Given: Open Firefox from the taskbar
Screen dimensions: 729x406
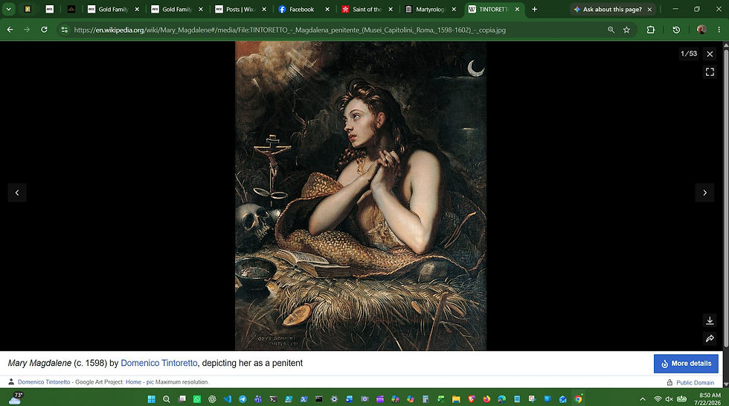Looking at the screenshot, I should click(x=486, y=399).
